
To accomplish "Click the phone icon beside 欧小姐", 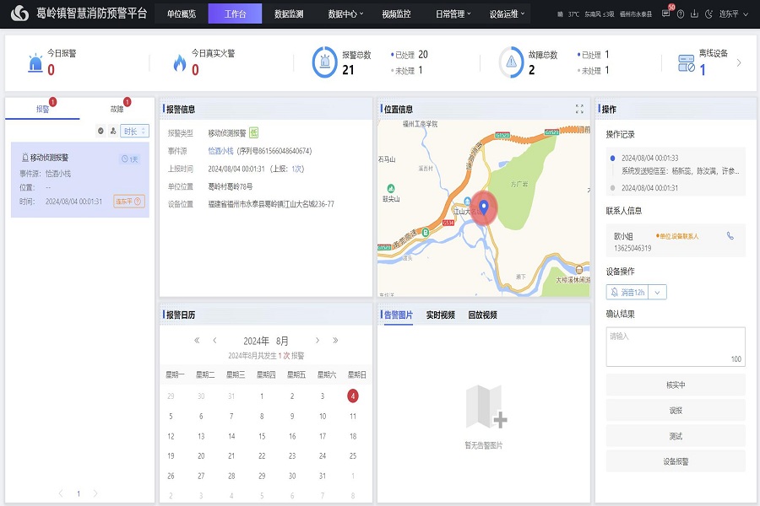I will [x=730, y=236].
